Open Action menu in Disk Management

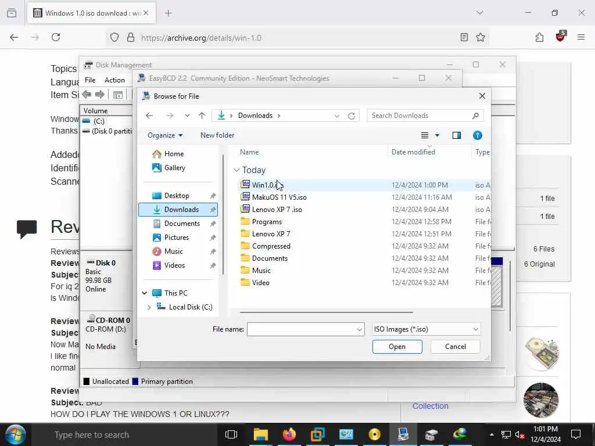[x=114, y=80]
